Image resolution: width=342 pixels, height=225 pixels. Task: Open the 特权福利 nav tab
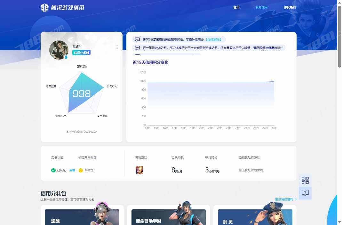pos(290,7)
